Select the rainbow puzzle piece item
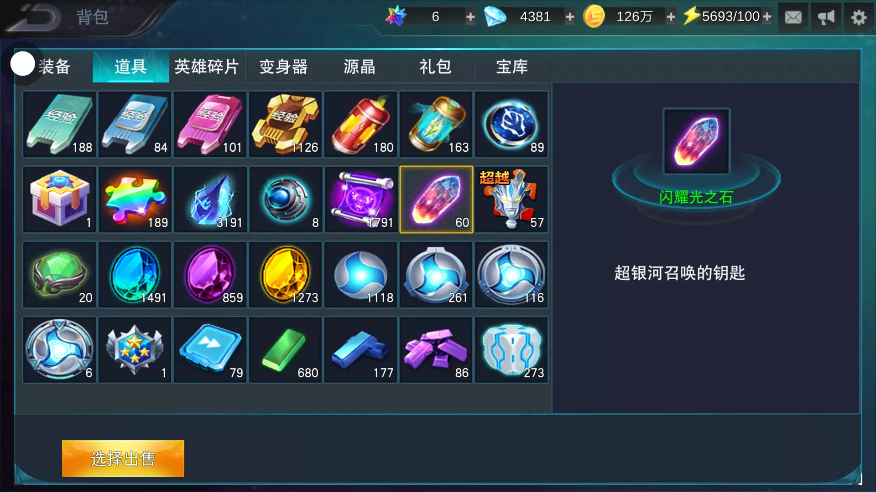 point(135,200)
